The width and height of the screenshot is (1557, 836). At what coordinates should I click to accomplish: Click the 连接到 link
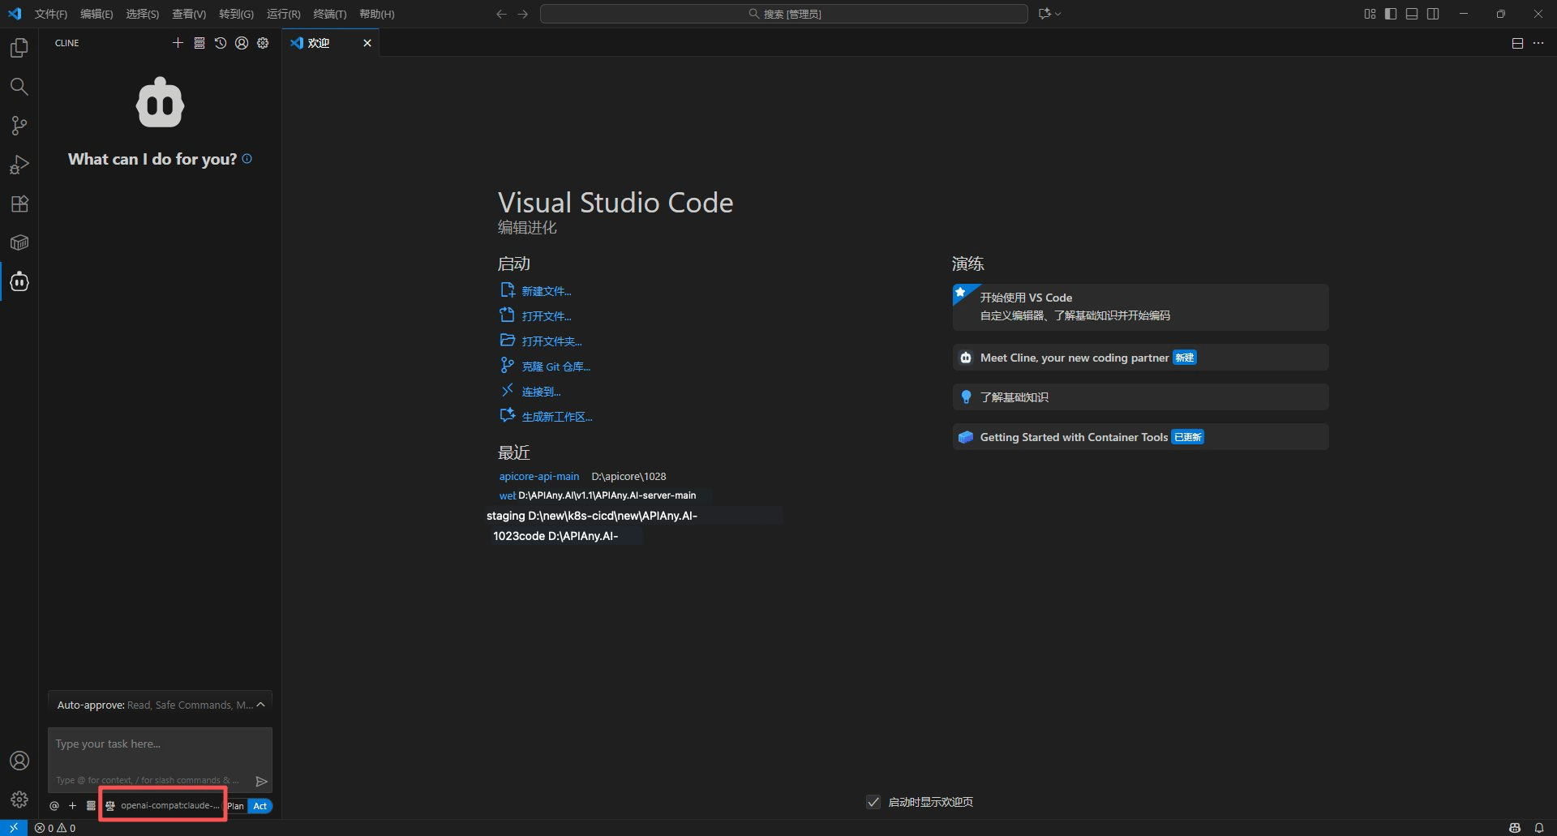tap(541, 392)
